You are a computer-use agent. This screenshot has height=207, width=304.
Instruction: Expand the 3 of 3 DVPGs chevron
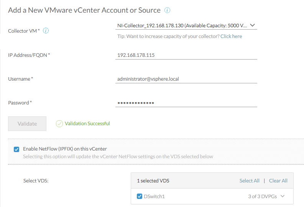coord(283,196)
